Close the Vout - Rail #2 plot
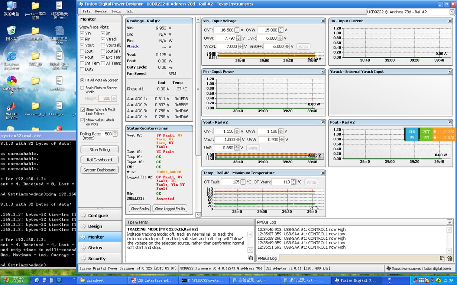The height and width of the screenshot is (285, 457). click(x=323, y=122)
